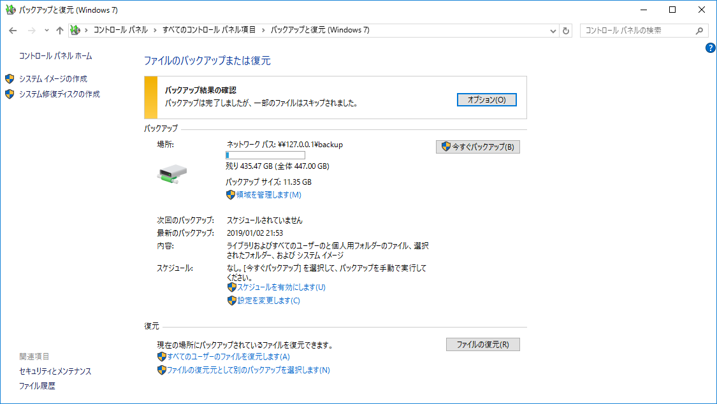This screenshot has height=404, width=717.
Task: Click the shield icon beside システム修復ディスクの作成
Action: (10, 94)
